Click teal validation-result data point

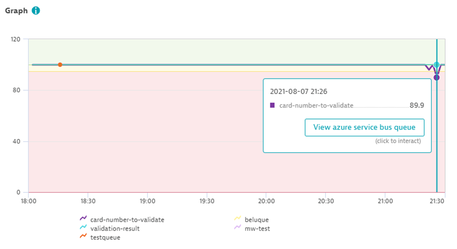click(436, 65)
